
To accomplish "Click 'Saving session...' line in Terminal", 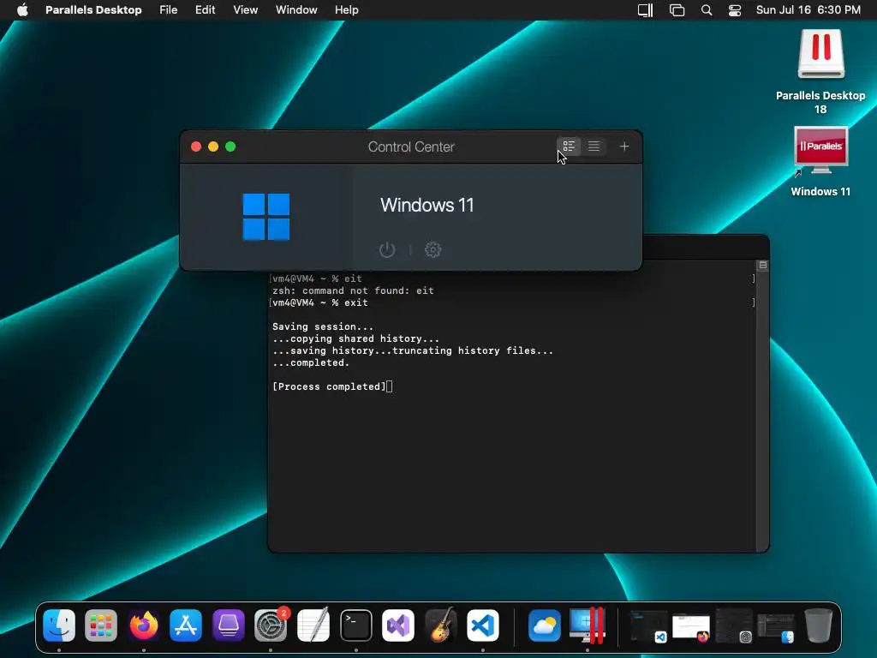I will click(x=323, y=326).
